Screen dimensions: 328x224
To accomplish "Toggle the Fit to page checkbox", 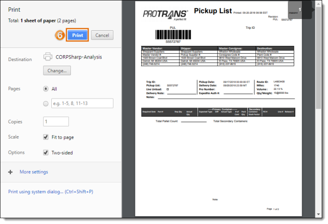I will tap(46, 137).
